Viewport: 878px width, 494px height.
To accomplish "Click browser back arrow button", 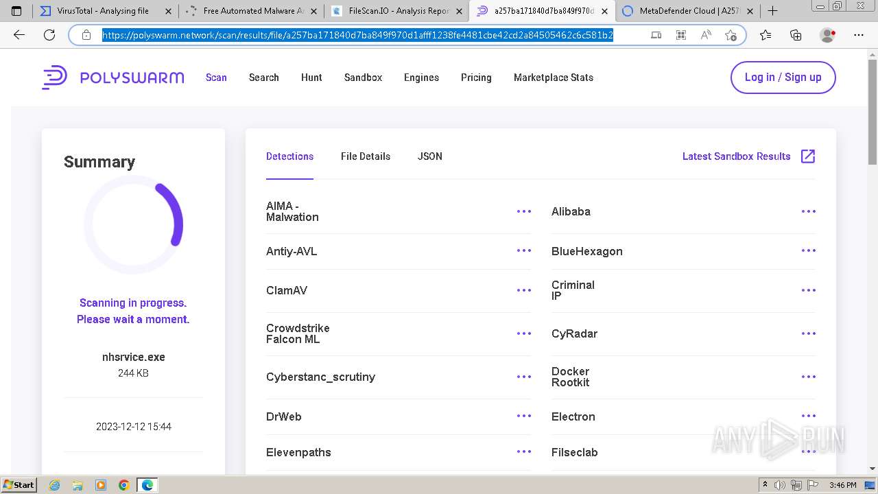I will (19, 35).
